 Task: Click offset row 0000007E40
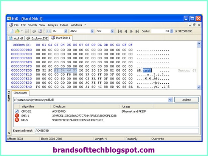[x=22, y=87]
